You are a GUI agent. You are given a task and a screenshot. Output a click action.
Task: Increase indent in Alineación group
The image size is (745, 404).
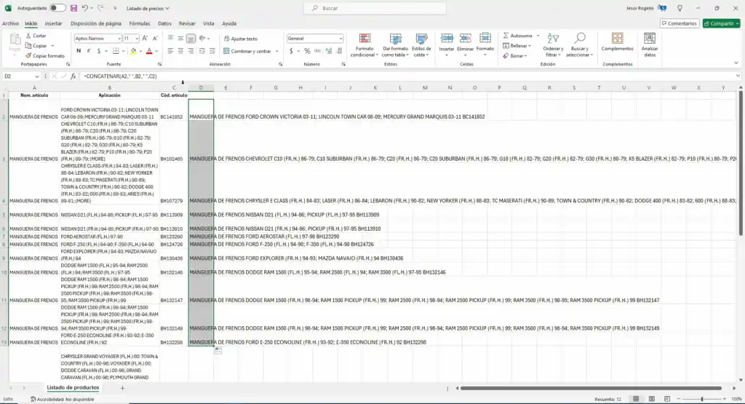pos(212,51)
